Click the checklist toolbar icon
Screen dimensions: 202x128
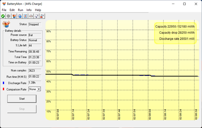coord(25,16)
